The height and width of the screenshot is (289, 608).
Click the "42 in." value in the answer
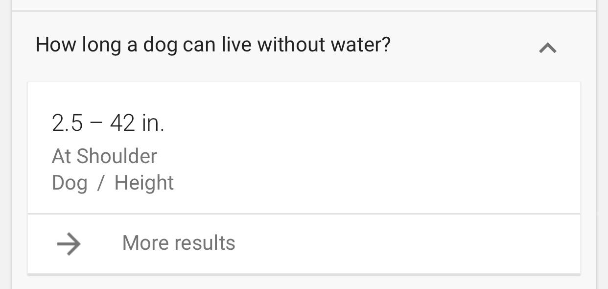click(137, 122)
